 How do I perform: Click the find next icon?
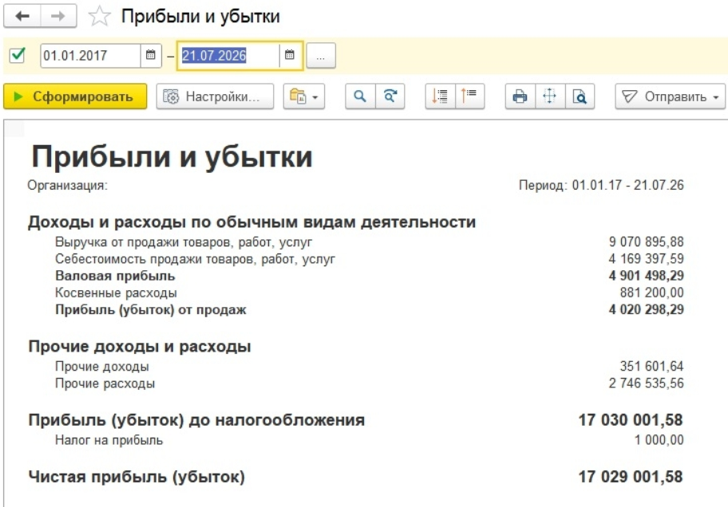point(390,96)
